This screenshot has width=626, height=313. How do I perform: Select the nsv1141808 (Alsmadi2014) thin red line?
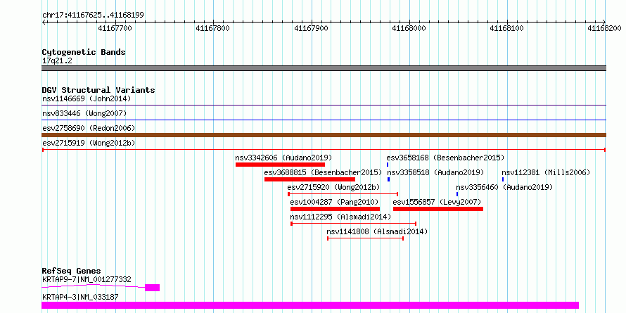tap(365, 238)
